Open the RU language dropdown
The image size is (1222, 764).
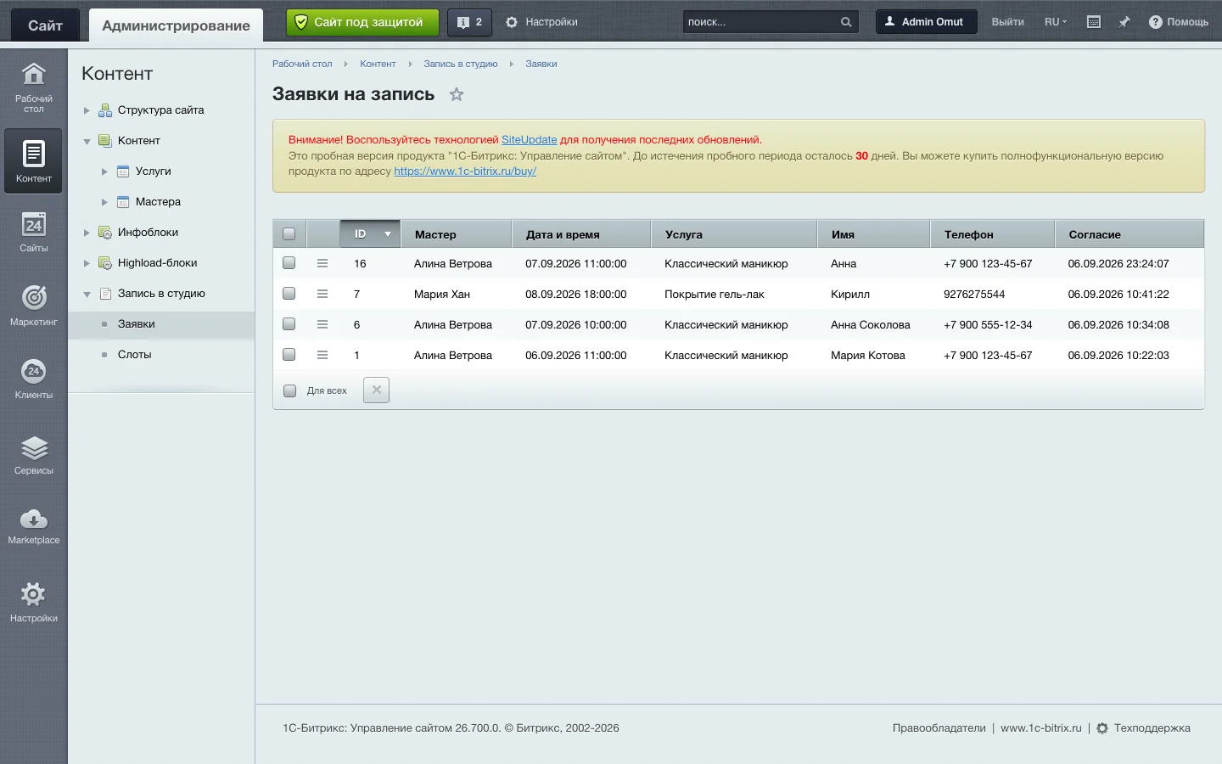click(x=1056, y=22)
